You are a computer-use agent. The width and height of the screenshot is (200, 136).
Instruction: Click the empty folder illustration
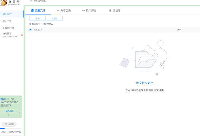[x=145, y=57]
